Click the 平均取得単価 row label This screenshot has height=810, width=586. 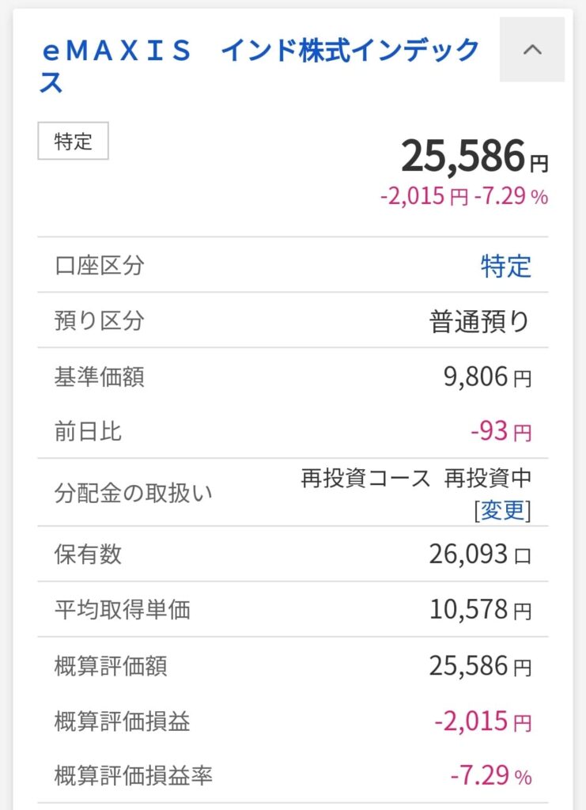pyautogui.click(x=122, y=610)
